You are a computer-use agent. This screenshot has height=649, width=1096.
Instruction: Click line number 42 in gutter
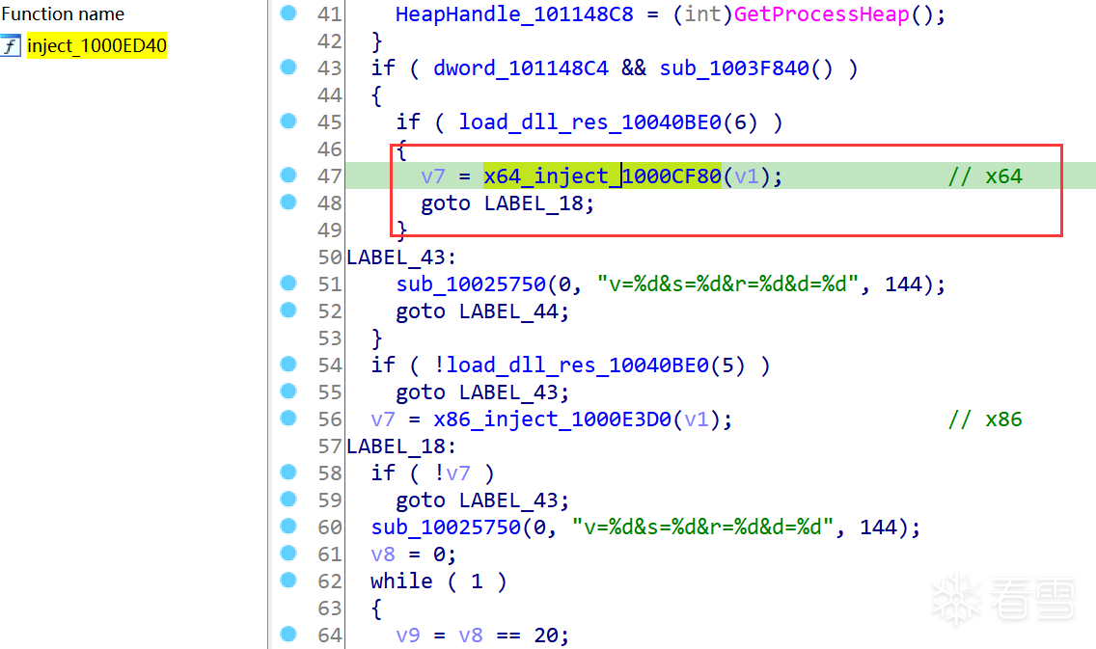(329, 41)
